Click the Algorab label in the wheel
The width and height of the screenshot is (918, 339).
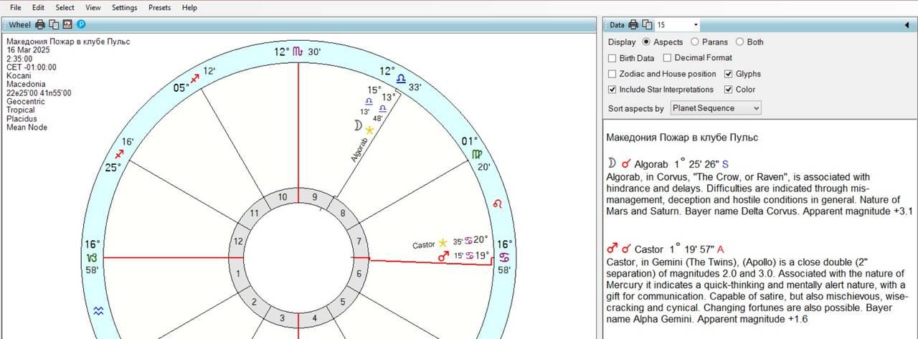click(359, 148)
